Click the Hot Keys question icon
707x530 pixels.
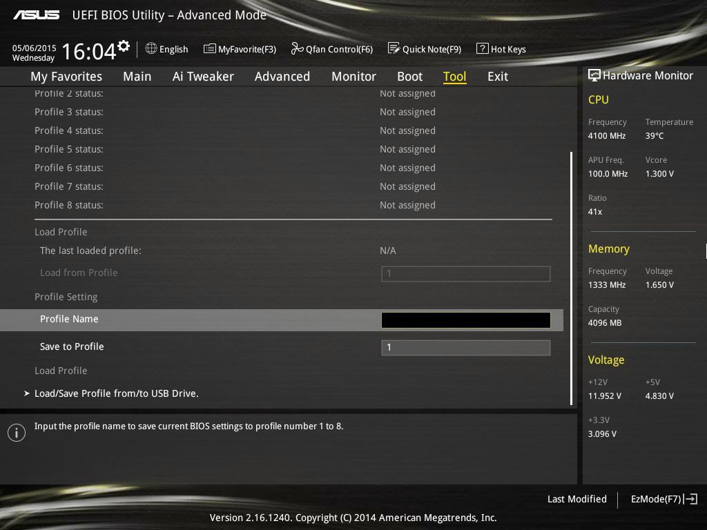tap(482, 48)
